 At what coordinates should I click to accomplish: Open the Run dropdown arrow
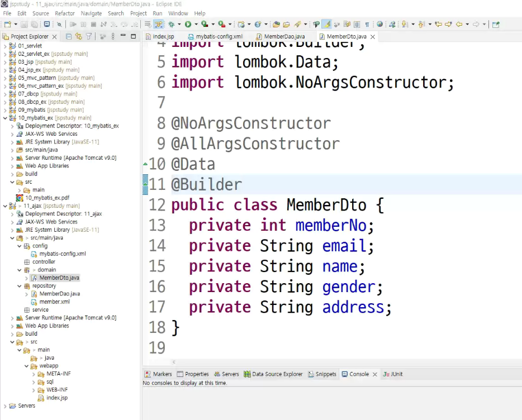(196, 24)
